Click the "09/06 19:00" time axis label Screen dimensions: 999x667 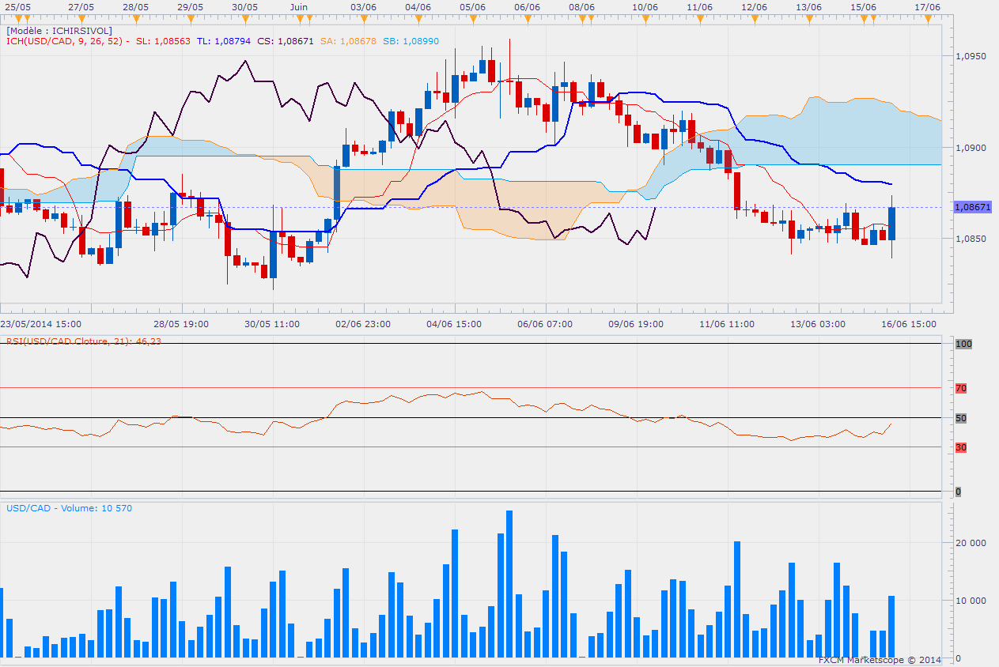click(636, 324)
